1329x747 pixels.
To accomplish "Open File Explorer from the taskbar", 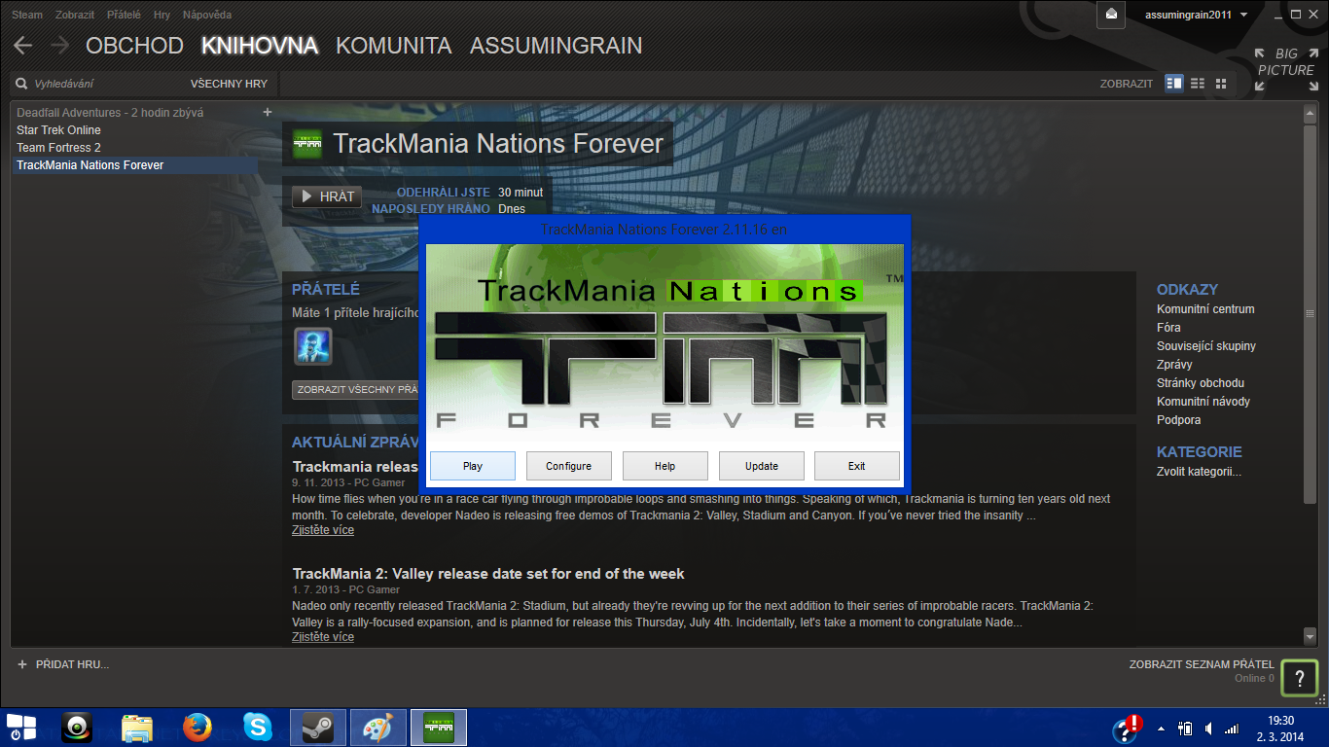I will pos(137,728).
